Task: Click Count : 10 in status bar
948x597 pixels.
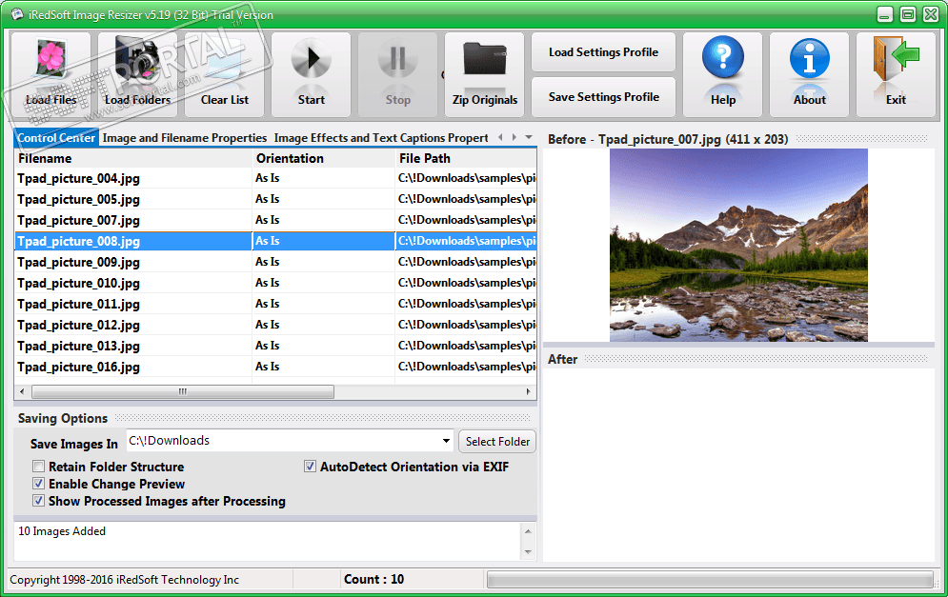Action: (x=373, y=579)
